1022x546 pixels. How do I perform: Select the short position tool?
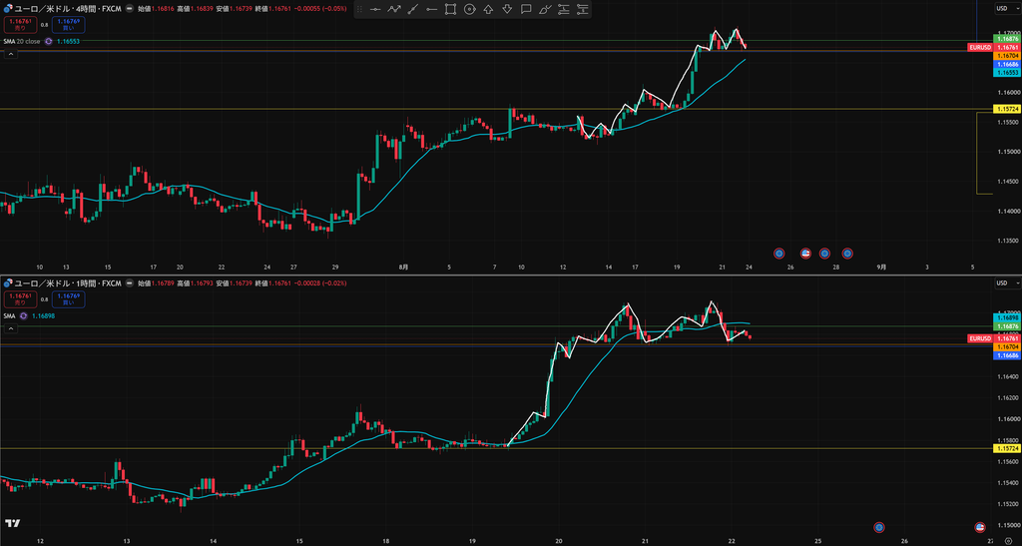(583, 9)
